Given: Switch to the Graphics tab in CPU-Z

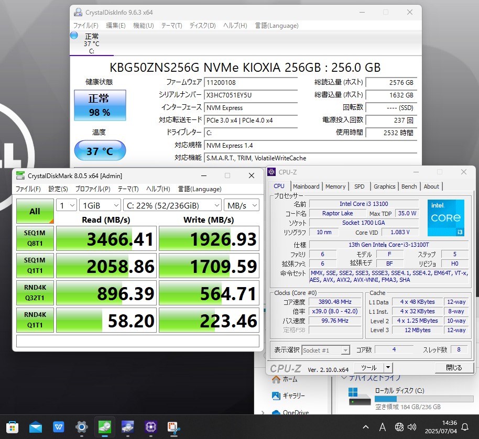Looking at the screenshot, I should click(384, 186).
